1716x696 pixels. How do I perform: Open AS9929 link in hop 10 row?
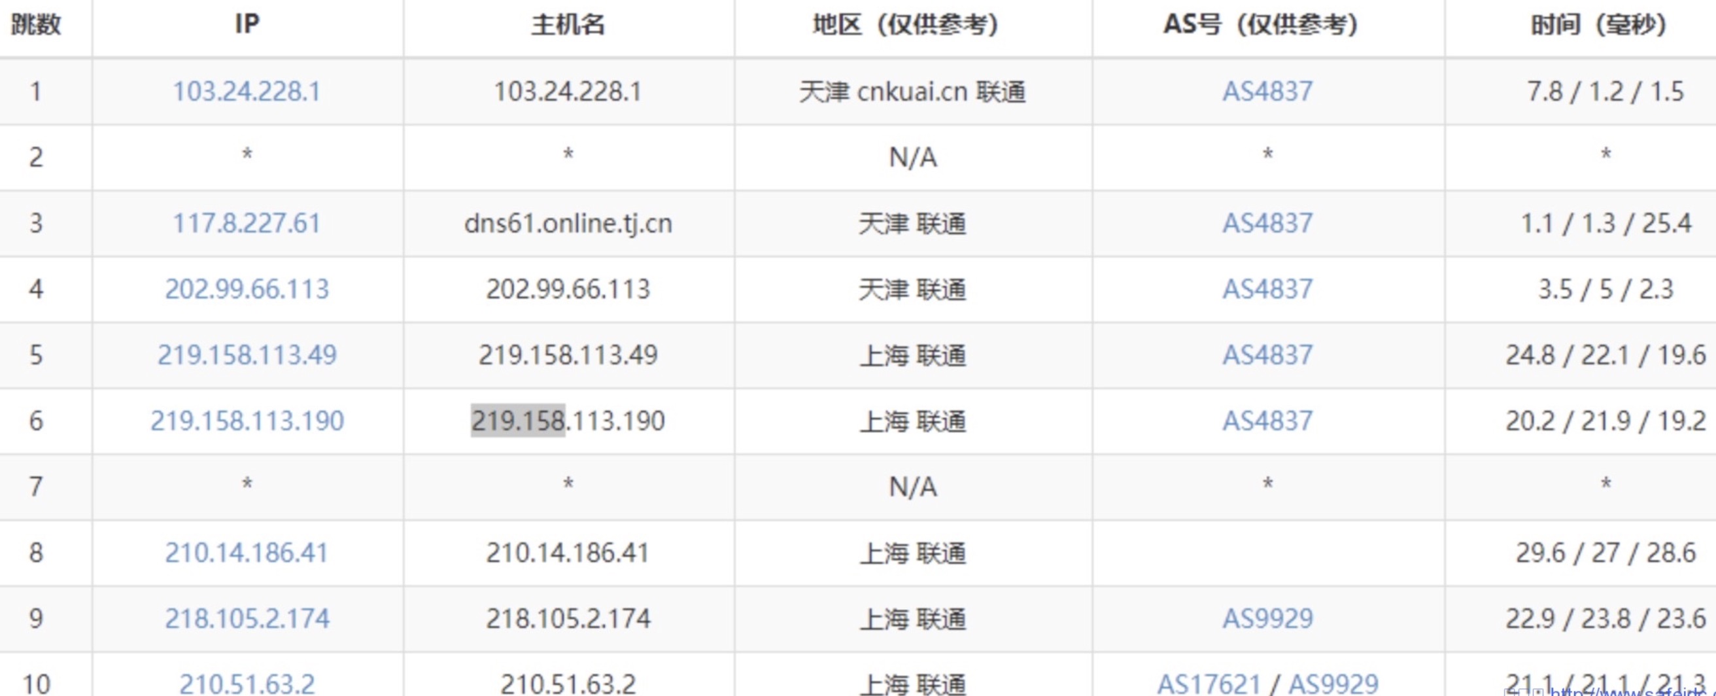tap(1333, 684)
